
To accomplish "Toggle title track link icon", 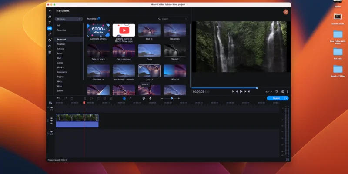I will [x=51, y=110].
